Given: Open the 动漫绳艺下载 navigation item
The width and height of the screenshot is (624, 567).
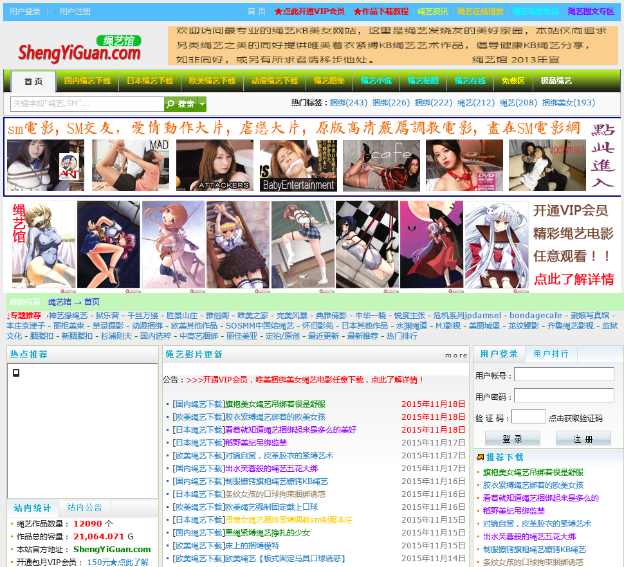Looking at the screenshot, I should pyautogui.click(x=275, y=81).
